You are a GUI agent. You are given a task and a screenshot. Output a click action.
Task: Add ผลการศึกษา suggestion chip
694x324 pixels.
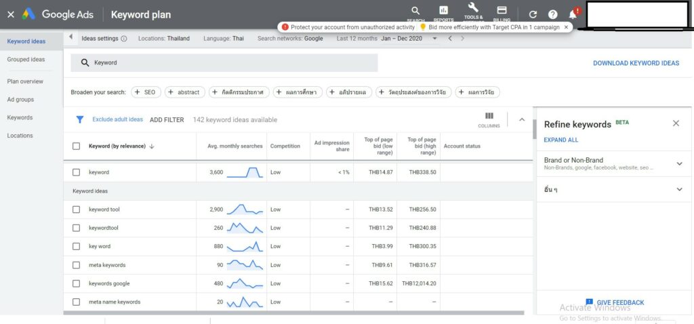[298, 92]
